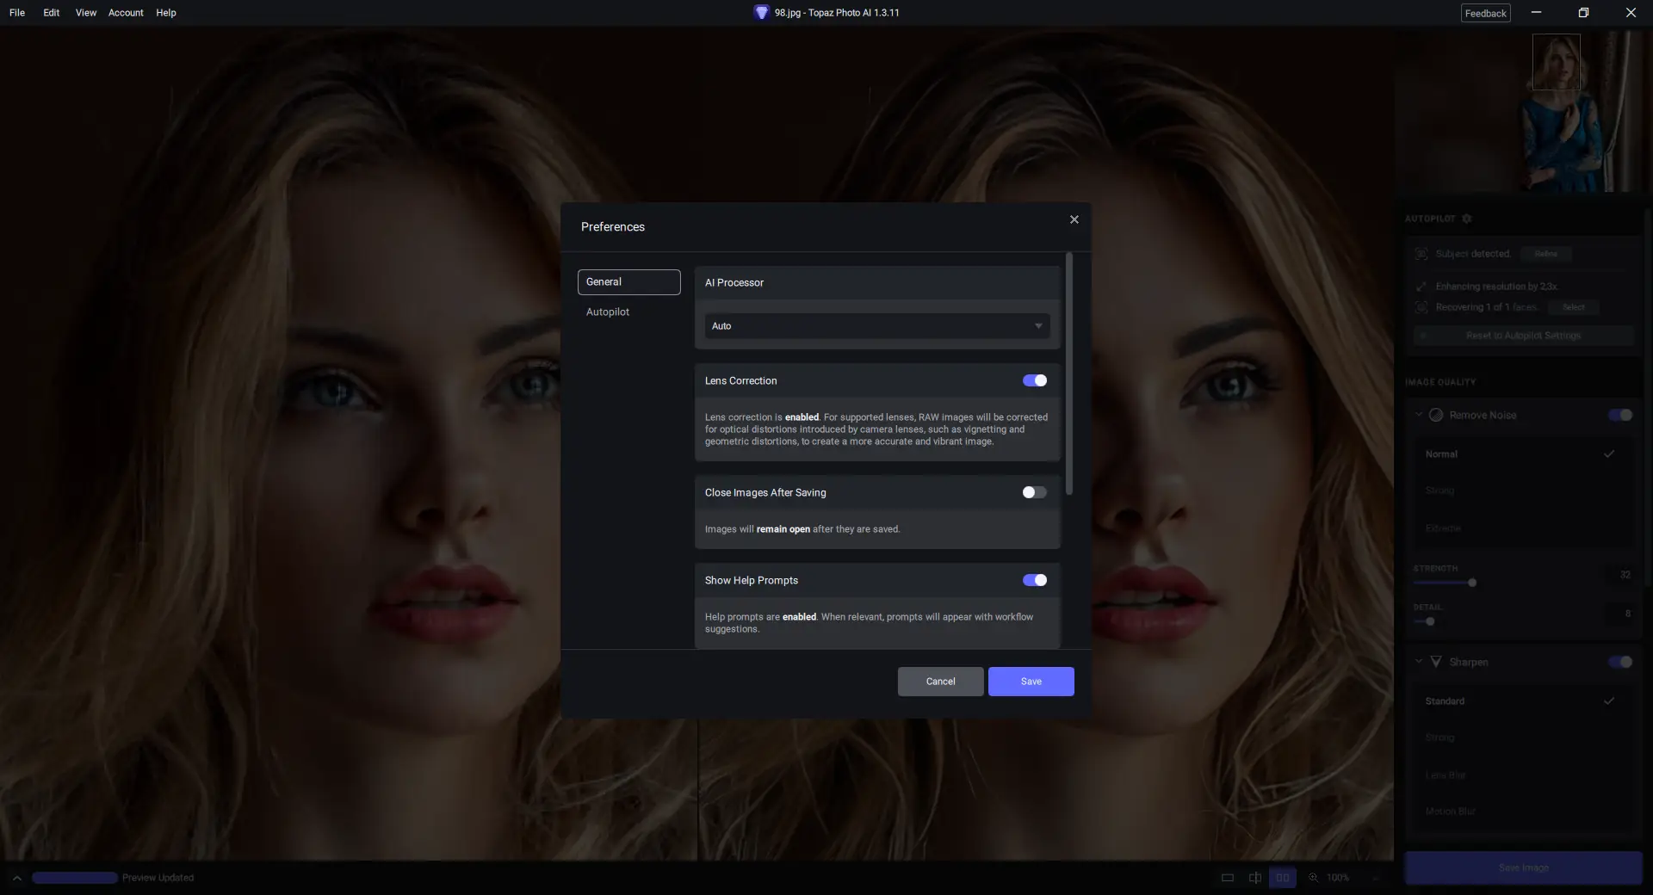Select the Standard sharpen model

(x=1523, y=701)
